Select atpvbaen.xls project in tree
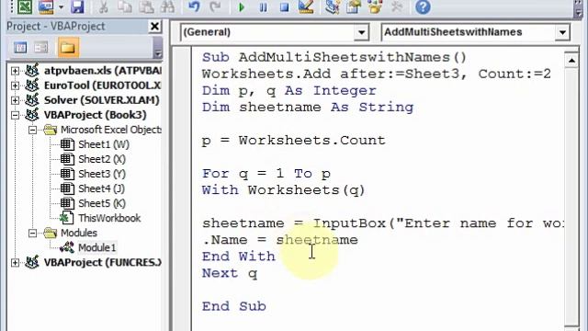This screenshot has width=588, height=331. click(x=102, y=71)
